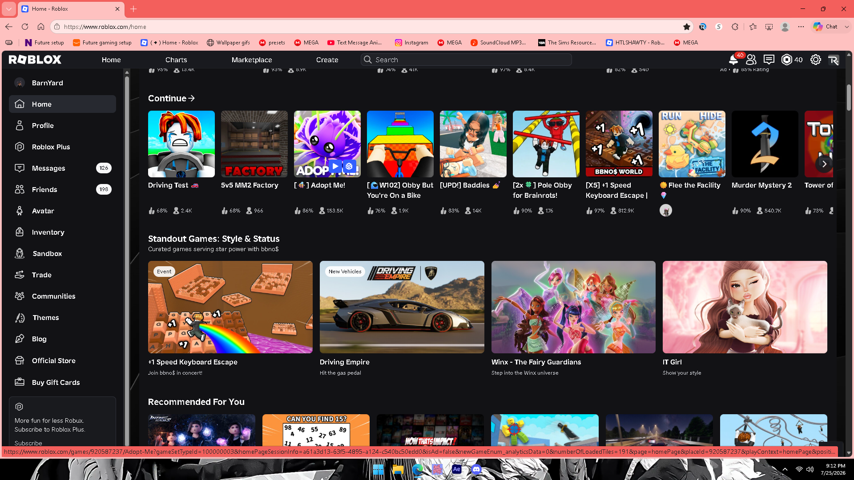The image size is (854, 480).
Task: Open the Murder Mystery 2 thumbnail
Action: 765,144
